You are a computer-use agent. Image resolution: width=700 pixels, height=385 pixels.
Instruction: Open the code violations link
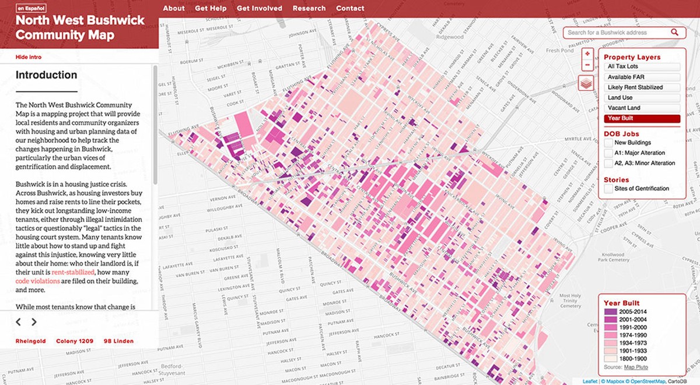(x=37, y=281)
